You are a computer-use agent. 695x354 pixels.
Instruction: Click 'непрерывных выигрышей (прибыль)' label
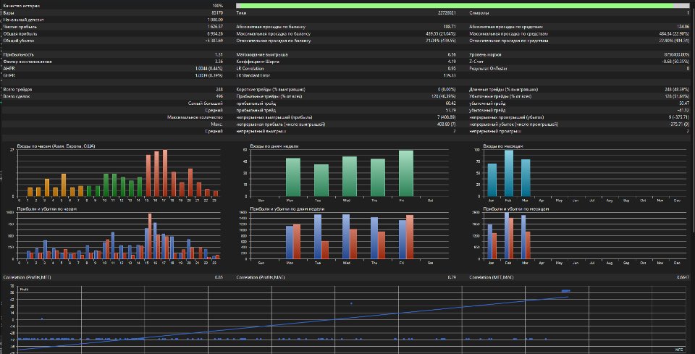[274, 117]
